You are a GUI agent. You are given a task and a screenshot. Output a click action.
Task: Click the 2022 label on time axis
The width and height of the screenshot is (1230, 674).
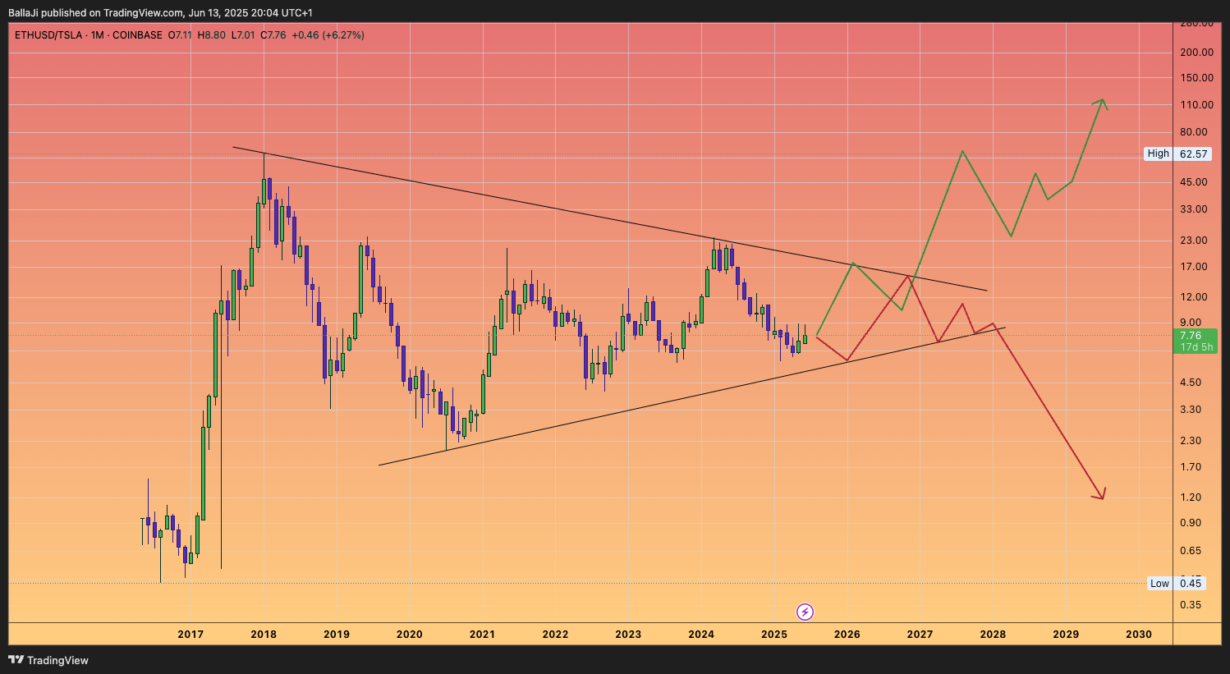[555, 634]
